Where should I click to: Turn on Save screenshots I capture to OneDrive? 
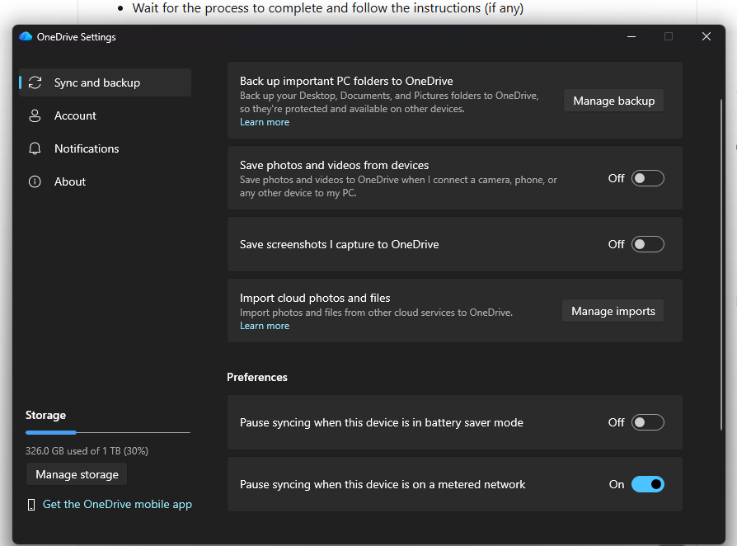(x=647, y=245)
